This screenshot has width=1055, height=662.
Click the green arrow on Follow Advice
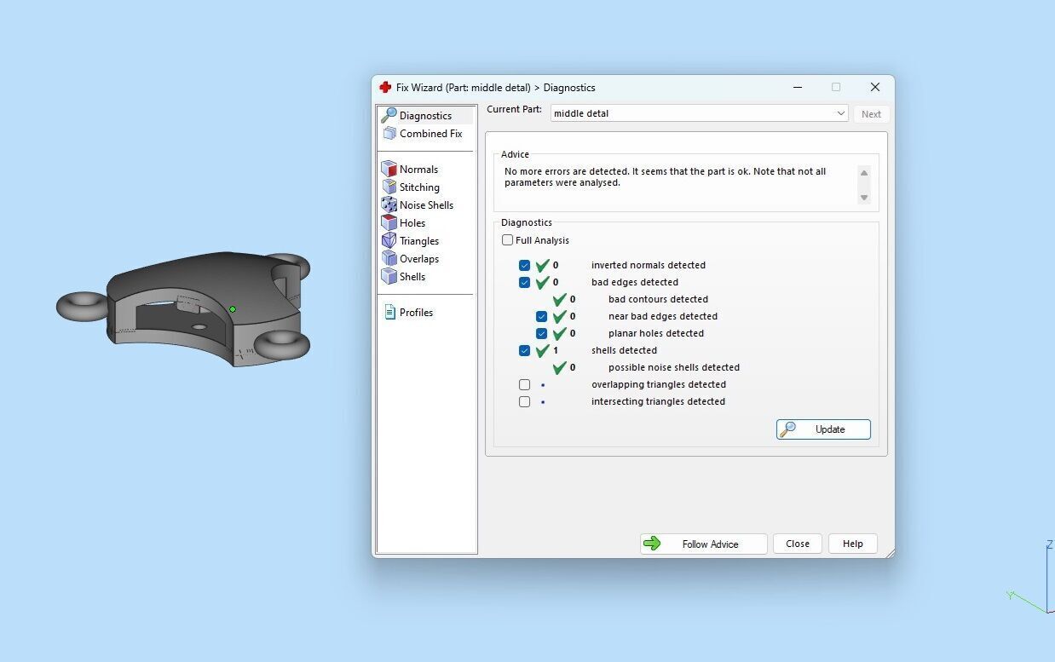pos(652,544)
